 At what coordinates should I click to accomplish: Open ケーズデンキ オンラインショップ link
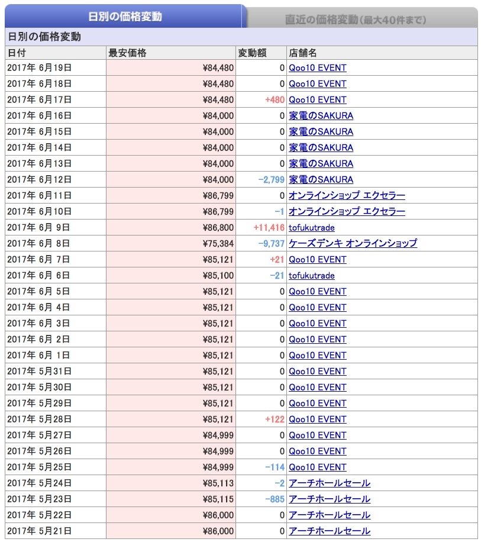click(353, 243)
